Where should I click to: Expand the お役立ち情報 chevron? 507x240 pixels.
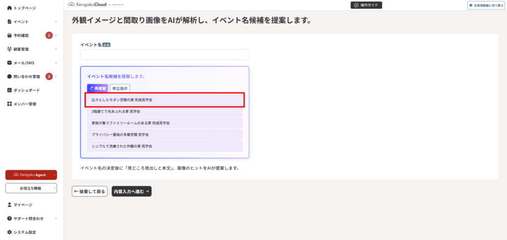(x=54, y=188)
